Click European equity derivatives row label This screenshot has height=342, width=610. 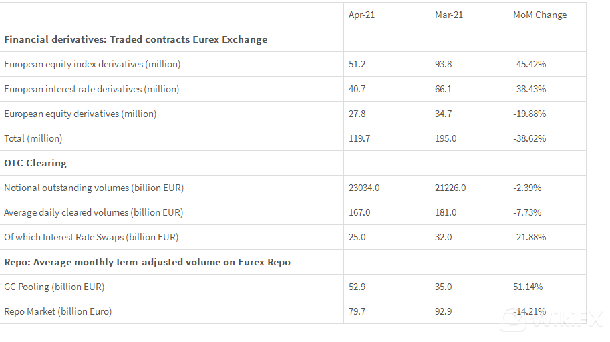point(80,114)
